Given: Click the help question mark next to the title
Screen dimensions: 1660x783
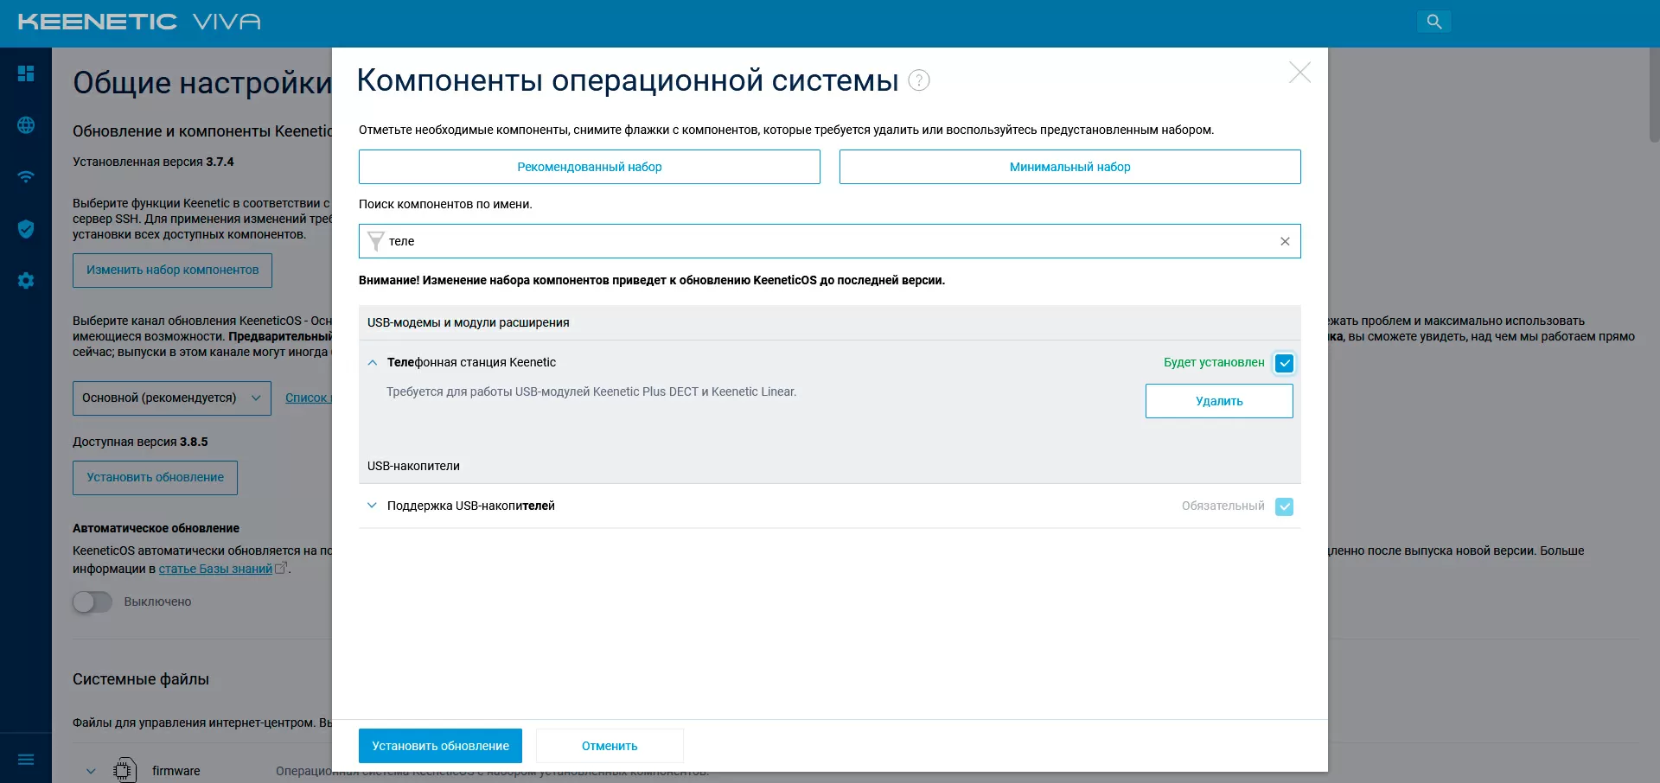Looking at the screenshot, I should pos(919,80).
